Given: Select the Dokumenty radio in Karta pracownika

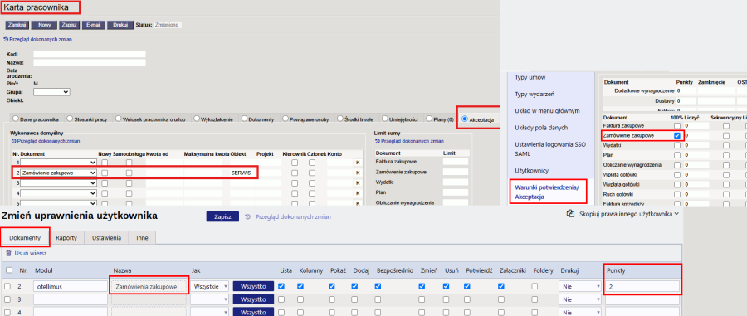Looking at the screenshot, I should click(244, 119).
